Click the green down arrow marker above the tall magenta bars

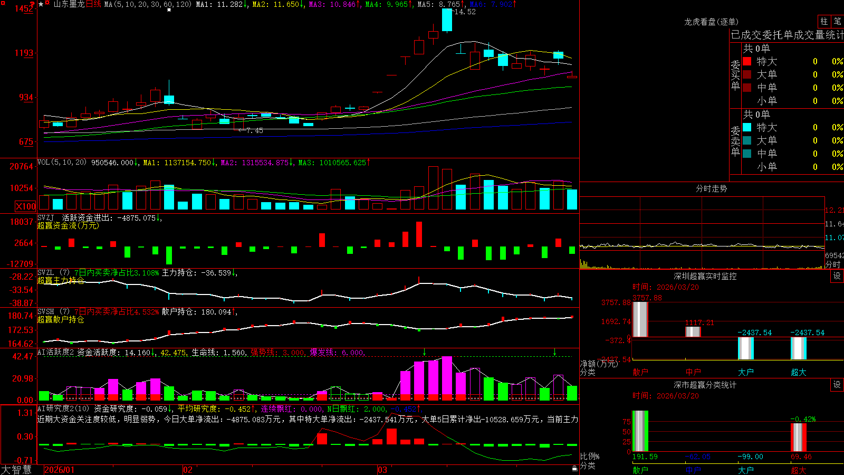point(425,352)
